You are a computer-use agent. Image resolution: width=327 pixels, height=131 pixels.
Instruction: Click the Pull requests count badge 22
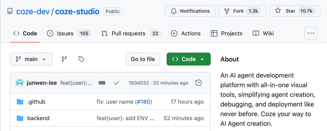click(x=155, y=33)
